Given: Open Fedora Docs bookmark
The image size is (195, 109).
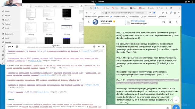Looking at the screenshot, I should (x=104, y=17).
